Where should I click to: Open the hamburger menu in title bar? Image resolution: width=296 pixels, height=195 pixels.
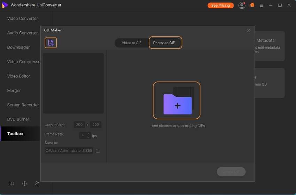[x=262, y=5]
